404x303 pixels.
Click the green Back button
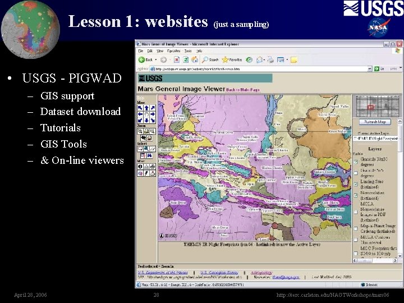[145, 60]
